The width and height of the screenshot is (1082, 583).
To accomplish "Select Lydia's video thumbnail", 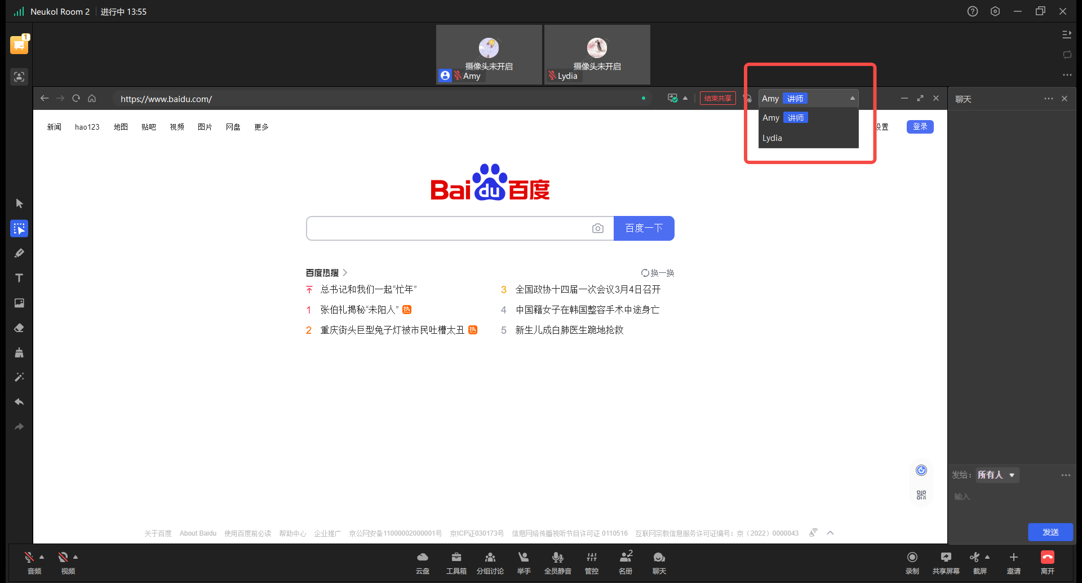I will coord(597,55).
